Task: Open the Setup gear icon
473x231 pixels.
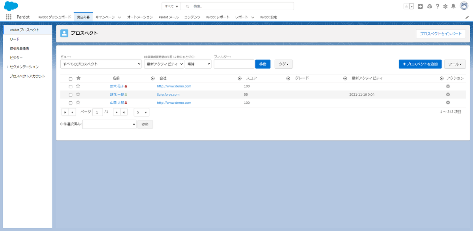Action: (445, 6)
